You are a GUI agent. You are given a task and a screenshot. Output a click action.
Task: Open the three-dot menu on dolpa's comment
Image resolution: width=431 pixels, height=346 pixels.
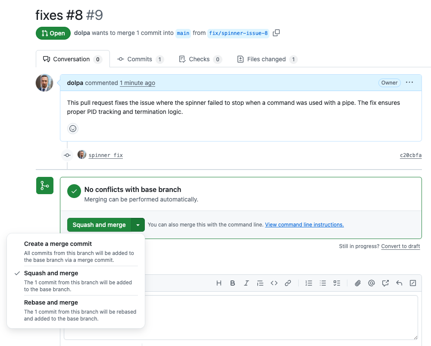(x=409, y=82)
